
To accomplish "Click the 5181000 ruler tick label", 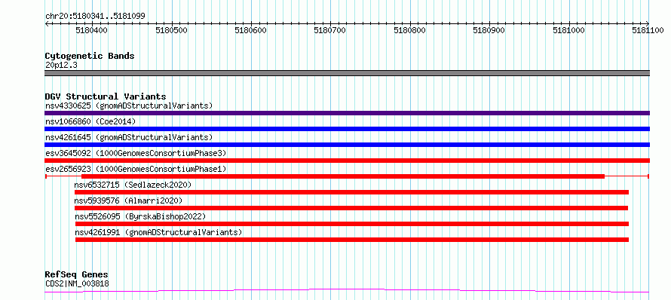I will point(568,30).
